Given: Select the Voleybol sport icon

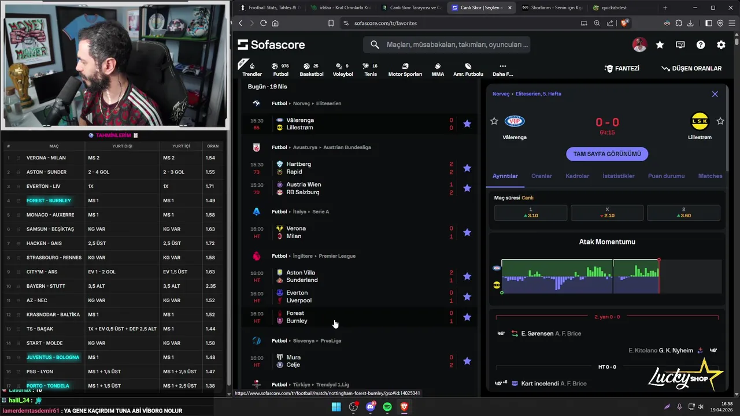Looking at the screenshot, I should (x=343, y=69).
